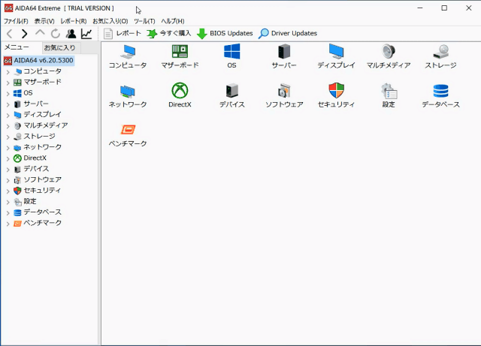Expand the ディスプレイ tree node

8,115
